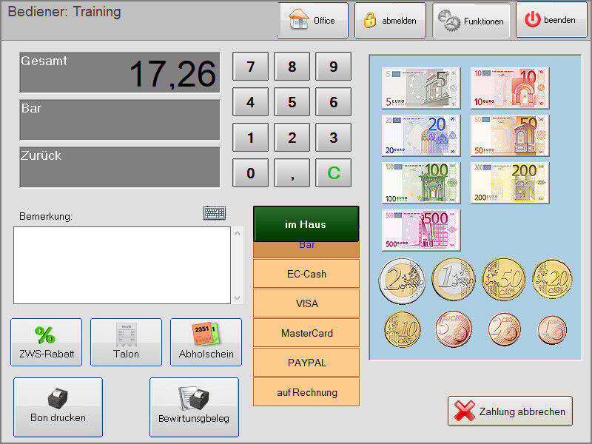Print the receipt with Bon drucken
This screenshot has height=444, width=592.
tap(57, 406)
